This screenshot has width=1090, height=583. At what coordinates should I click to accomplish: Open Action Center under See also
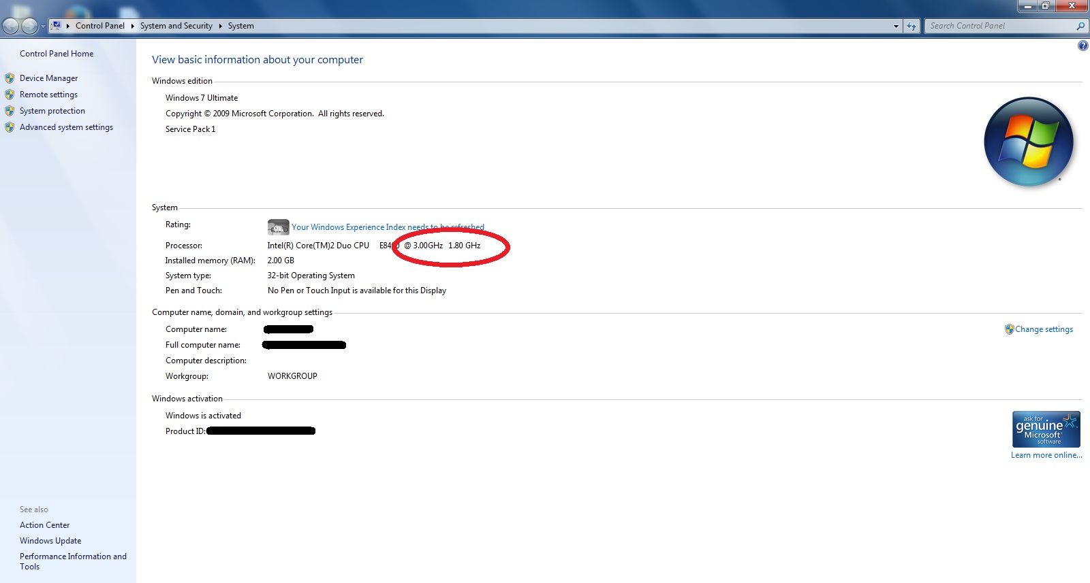click(44, 525)
